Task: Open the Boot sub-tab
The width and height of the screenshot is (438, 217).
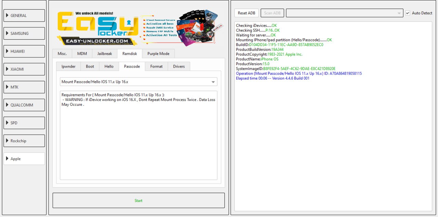Action: click(x=90, y=66)
